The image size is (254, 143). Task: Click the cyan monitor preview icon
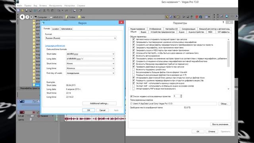tap(227, 16)
